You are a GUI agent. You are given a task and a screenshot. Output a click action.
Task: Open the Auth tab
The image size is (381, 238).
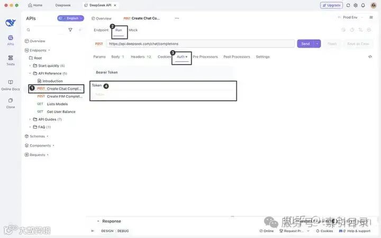click(182, 57)
